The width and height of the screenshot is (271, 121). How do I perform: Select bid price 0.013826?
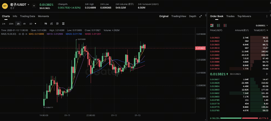(x=215, y=83)
